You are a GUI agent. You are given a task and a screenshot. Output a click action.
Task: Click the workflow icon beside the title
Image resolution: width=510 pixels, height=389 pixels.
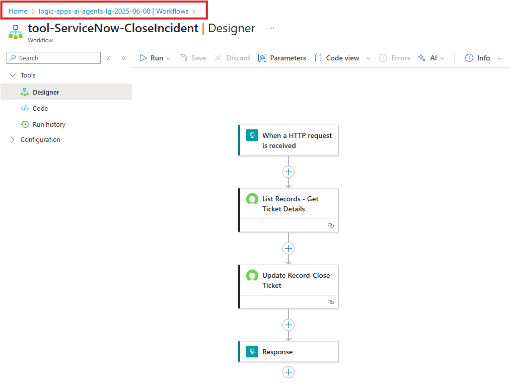click(x=15, y=32)
